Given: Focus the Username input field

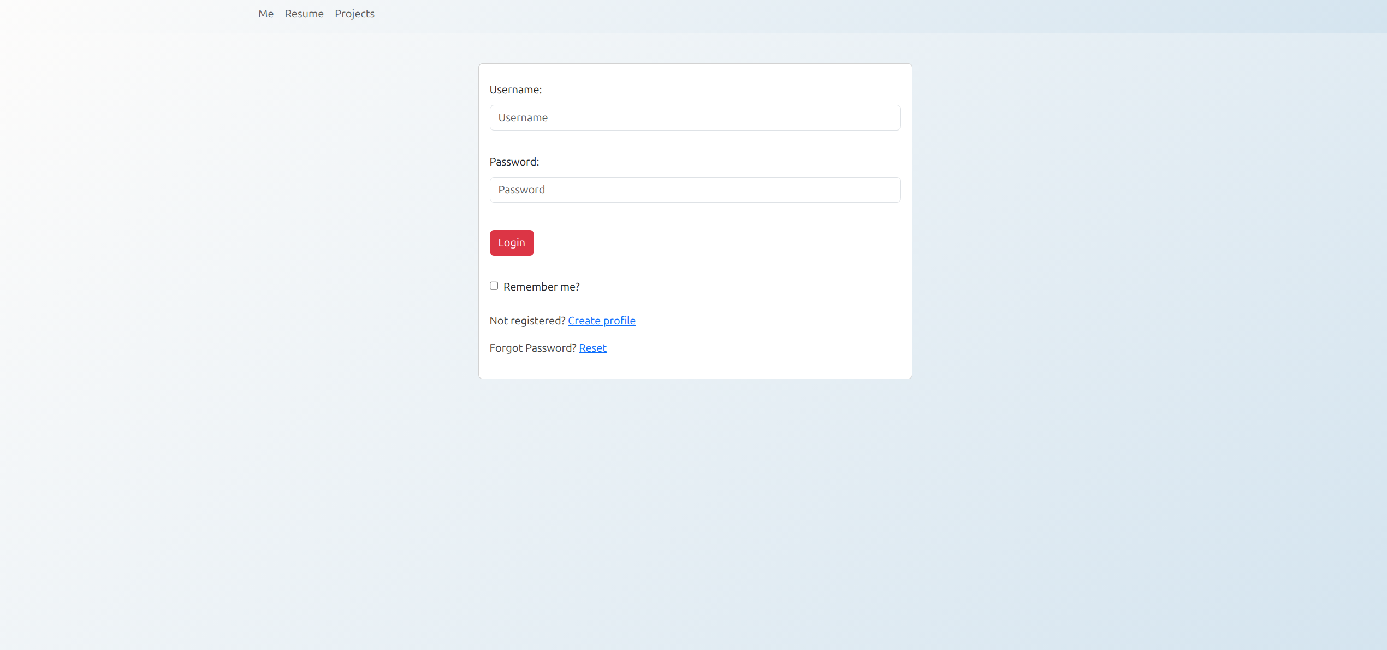Looking at the screenshot, I should coord(695,117).
